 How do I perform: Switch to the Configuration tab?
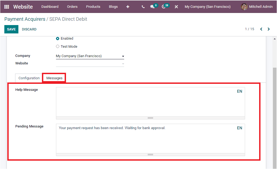point(28,78)
